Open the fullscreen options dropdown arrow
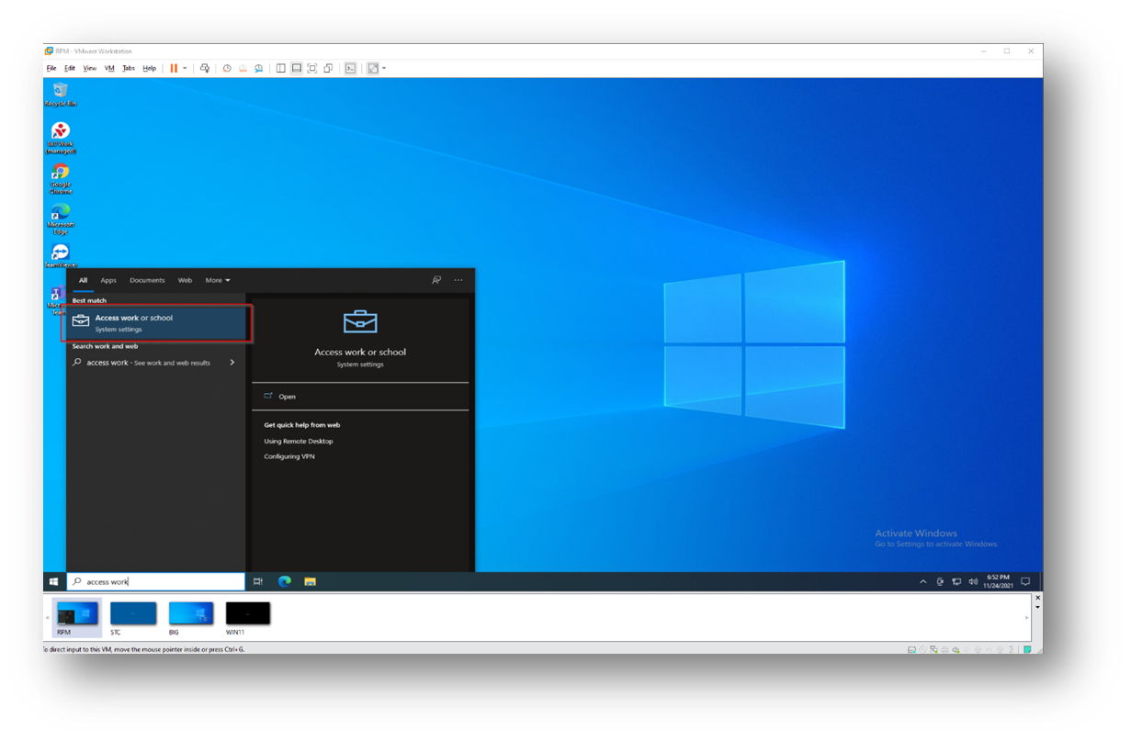This screenshot has height=741, width=1131. click(384, 67)
